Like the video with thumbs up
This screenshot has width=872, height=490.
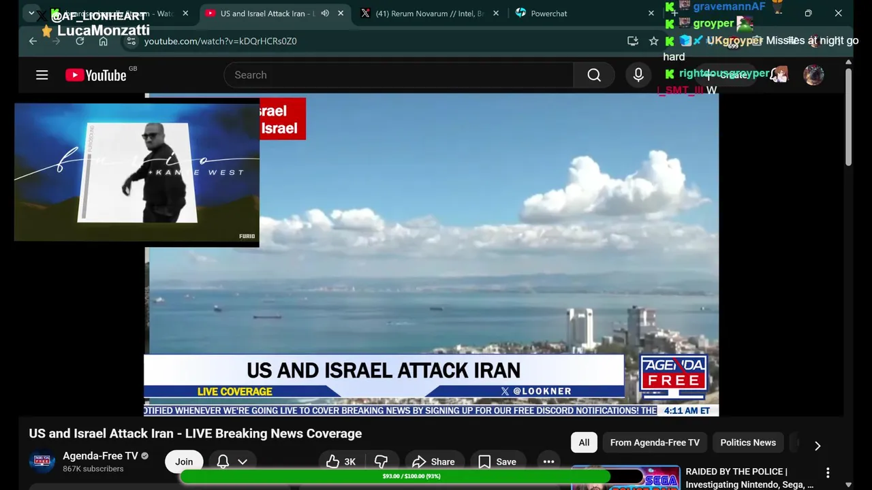(x=341, y=461)
